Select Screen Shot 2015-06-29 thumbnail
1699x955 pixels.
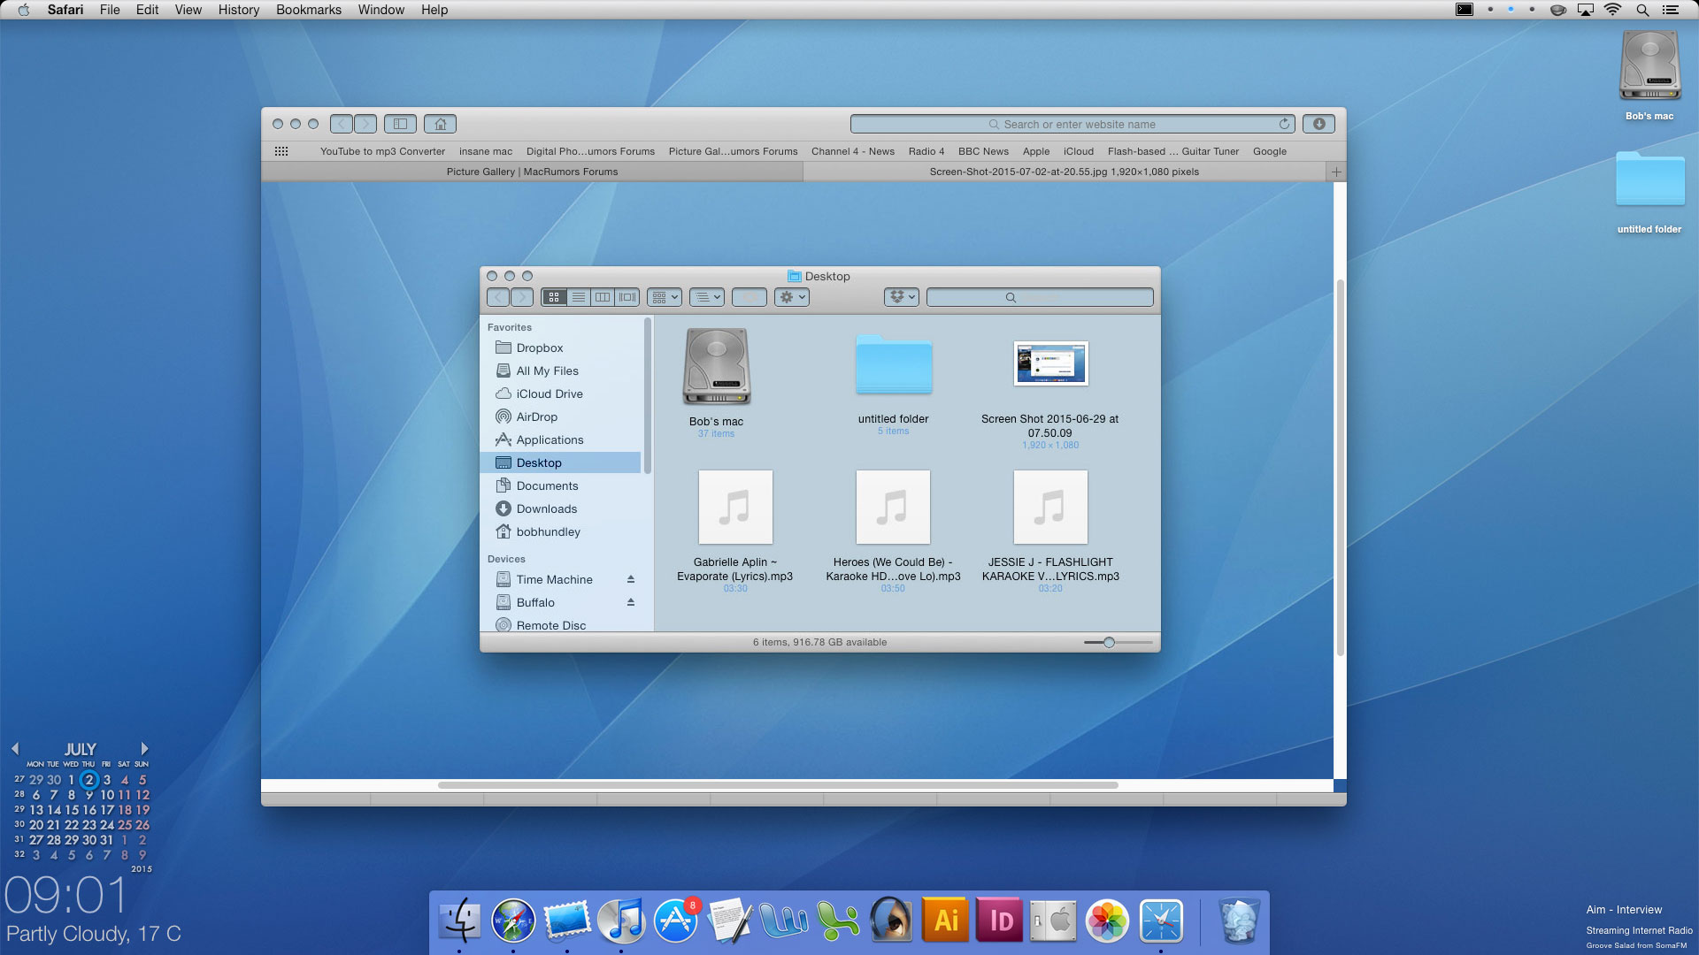point(1050,363)
